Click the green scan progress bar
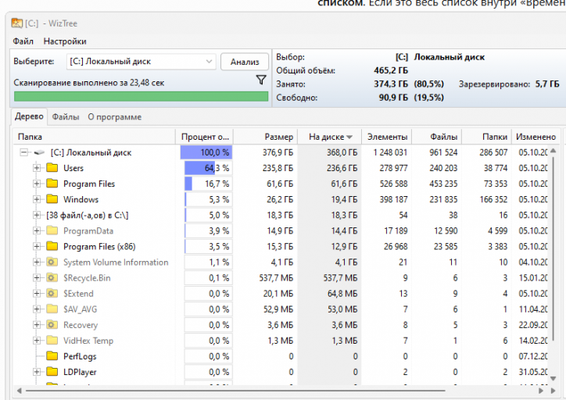566x400 pixels. (141, 97)
